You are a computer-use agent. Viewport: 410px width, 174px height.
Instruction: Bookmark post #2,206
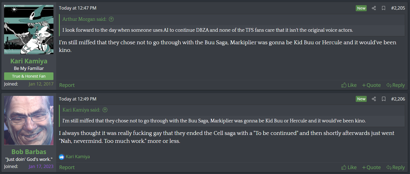pyautogui.click(x=384, y=99)
